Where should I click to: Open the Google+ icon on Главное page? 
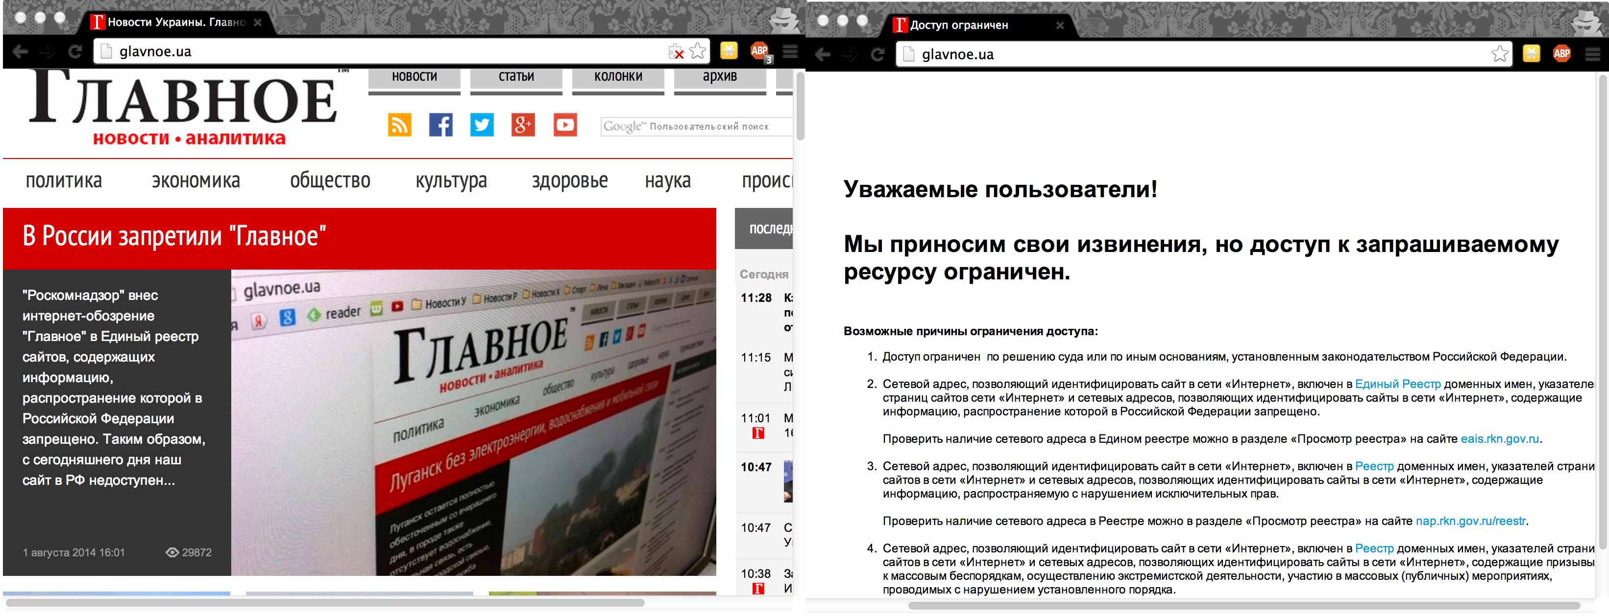click(523, 125)
